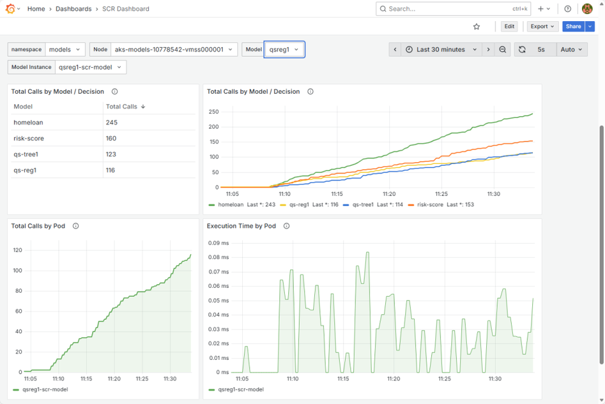Open the Node aks-models dropdown
This screenshot has height=404, width=605.
[x=174, y=50]
